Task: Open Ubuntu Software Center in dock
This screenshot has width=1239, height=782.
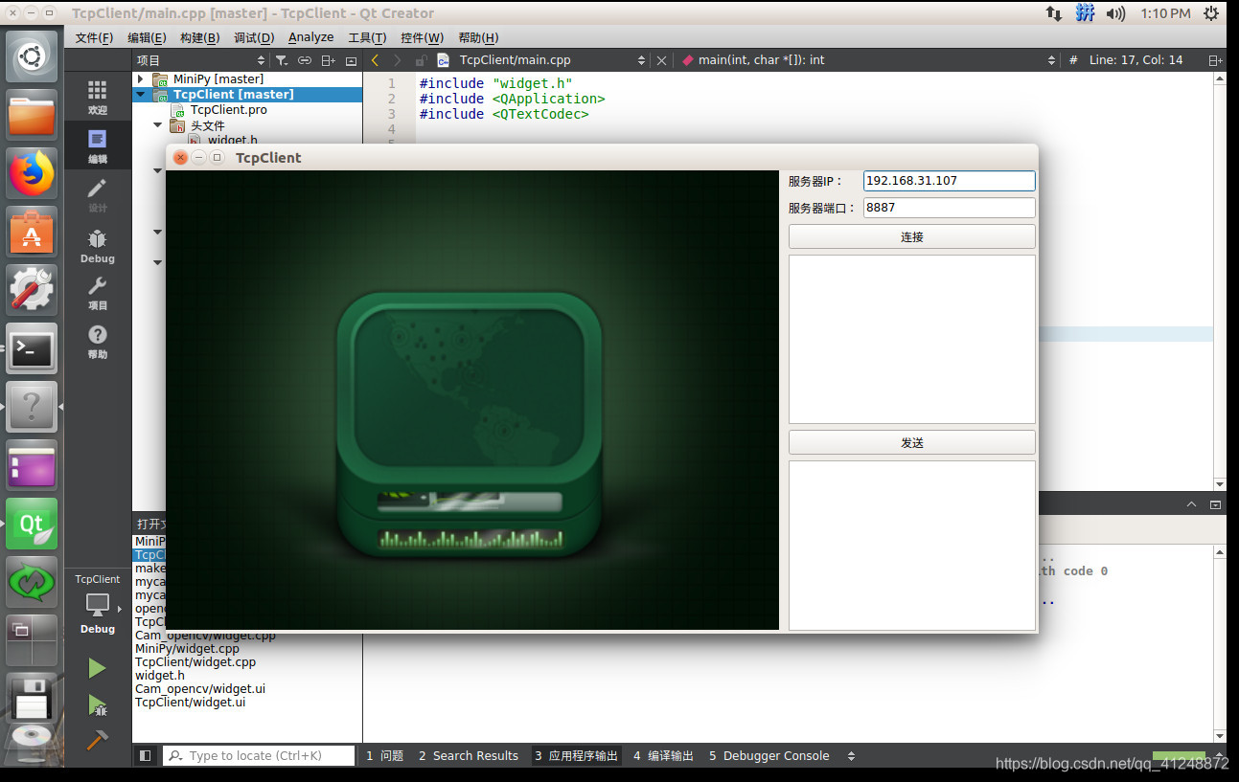Action: 32,232
